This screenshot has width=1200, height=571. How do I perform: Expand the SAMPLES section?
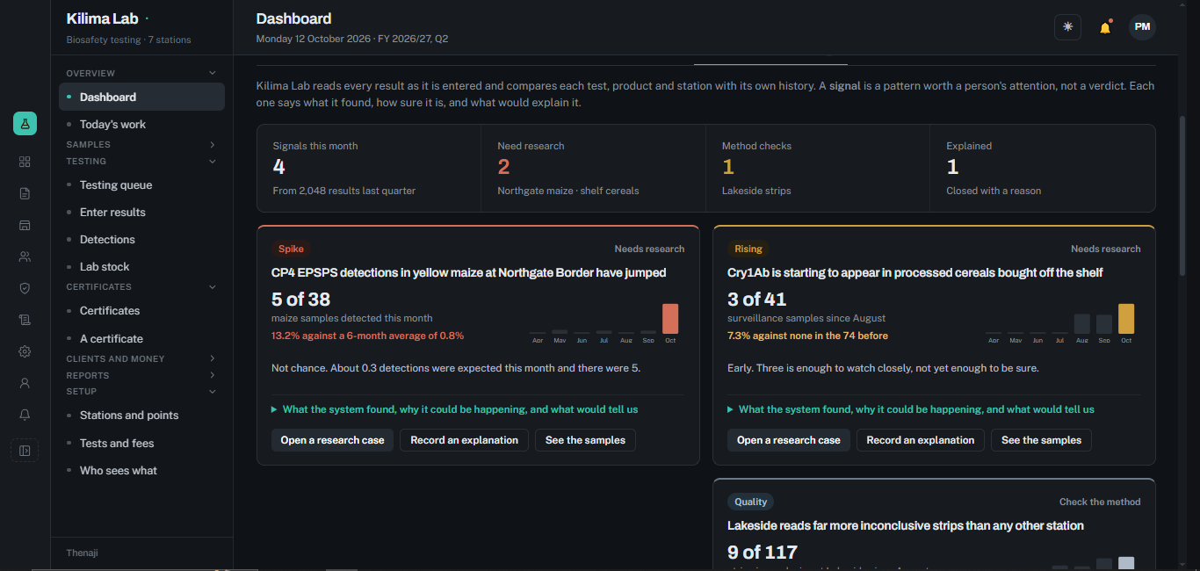tap(212, 144)
